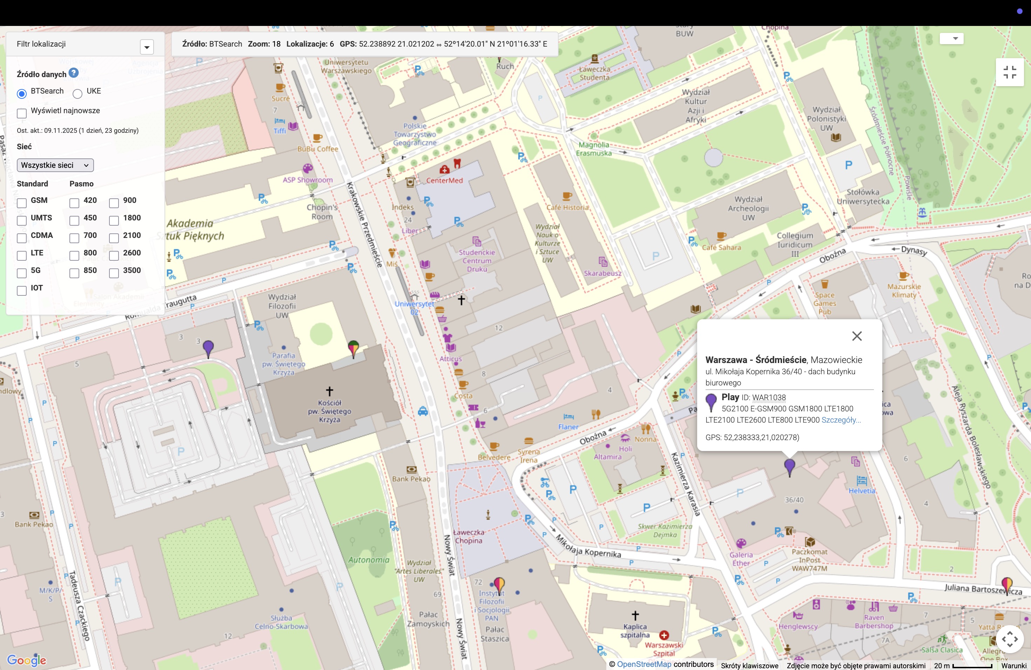This screenshot has width=1031, height=670.
Task: Click the purple Play pin under info popup
Action: (x=789, y=466)
